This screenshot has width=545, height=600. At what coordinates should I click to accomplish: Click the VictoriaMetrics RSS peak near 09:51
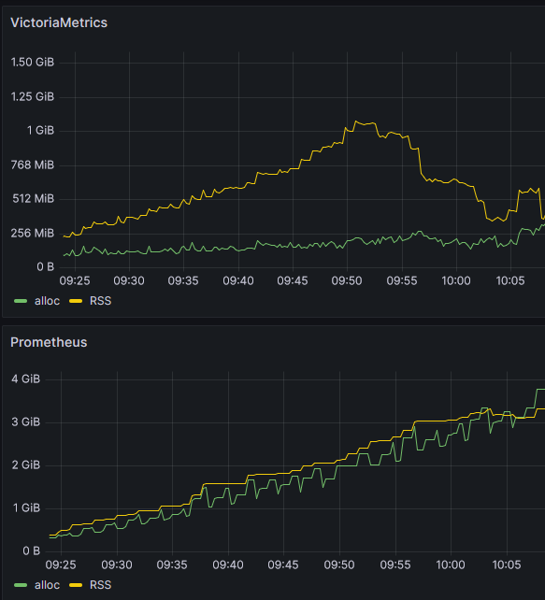pyautogui.click(x=355, y=121)
